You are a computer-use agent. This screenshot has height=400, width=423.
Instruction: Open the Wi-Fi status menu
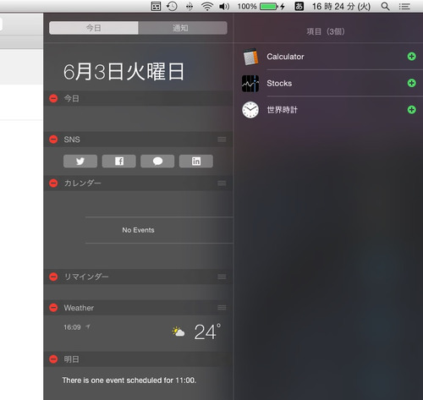[x=207, y=6]
